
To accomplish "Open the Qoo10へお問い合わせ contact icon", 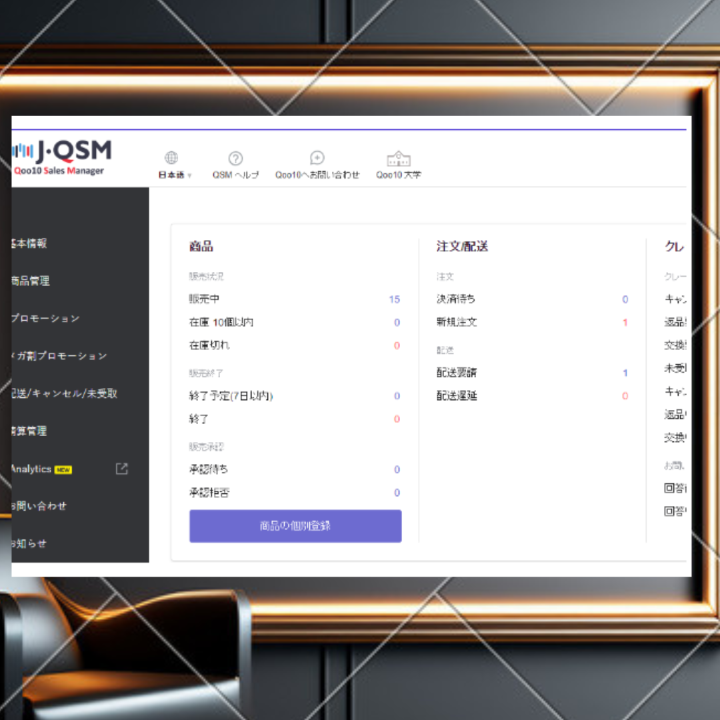I will pos(317,158).
